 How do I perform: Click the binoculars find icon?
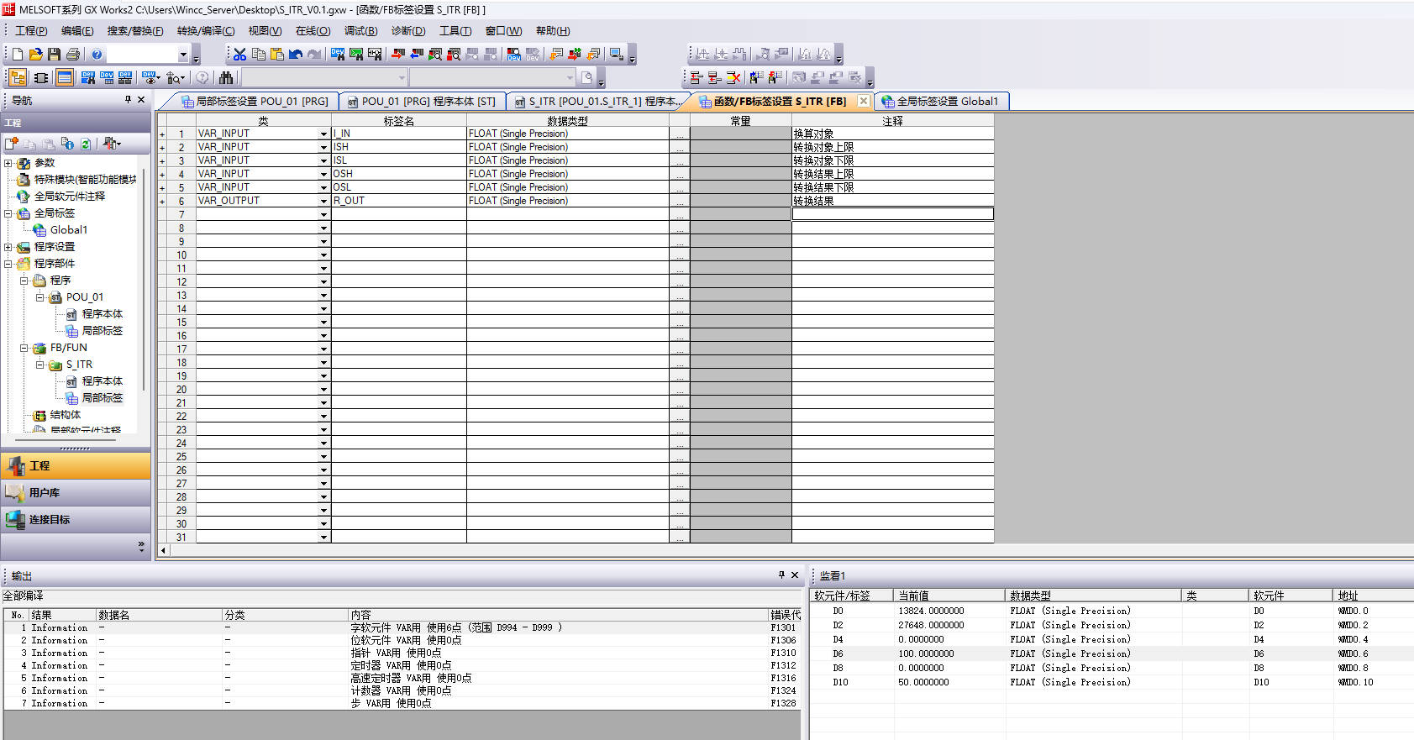click(x=226, y=78)
